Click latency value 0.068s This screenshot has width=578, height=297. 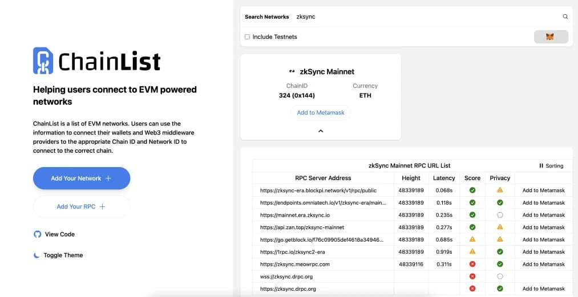tap(444, 190)
